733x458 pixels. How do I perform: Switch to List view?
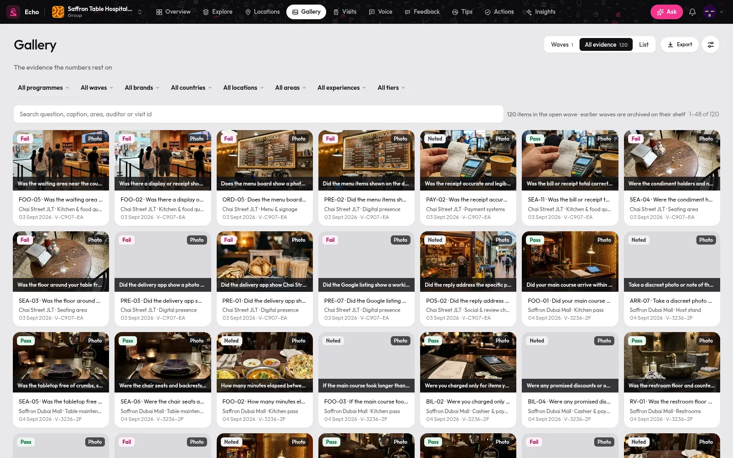[644, 44]
